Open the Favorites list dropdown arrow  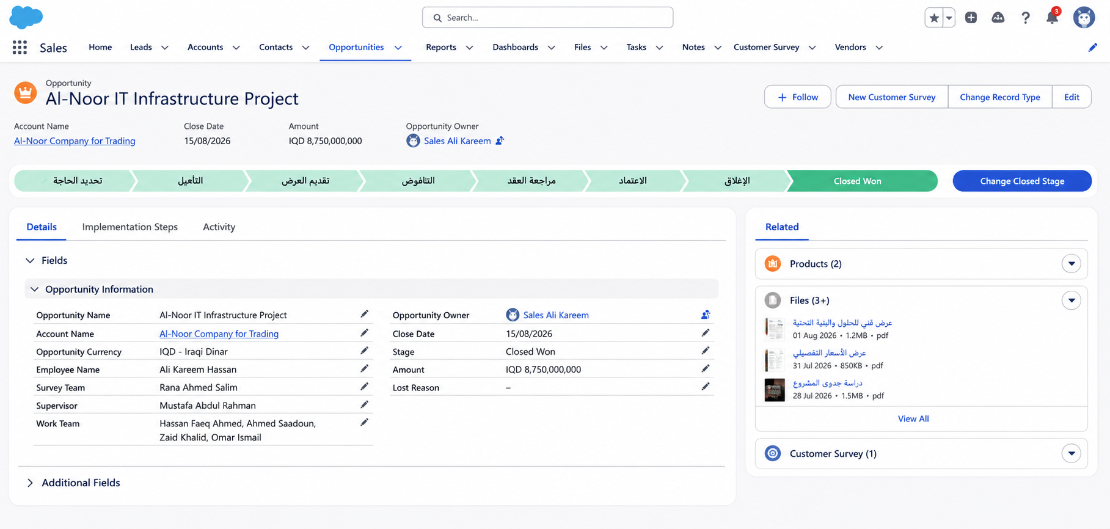[x=949, y=18]
